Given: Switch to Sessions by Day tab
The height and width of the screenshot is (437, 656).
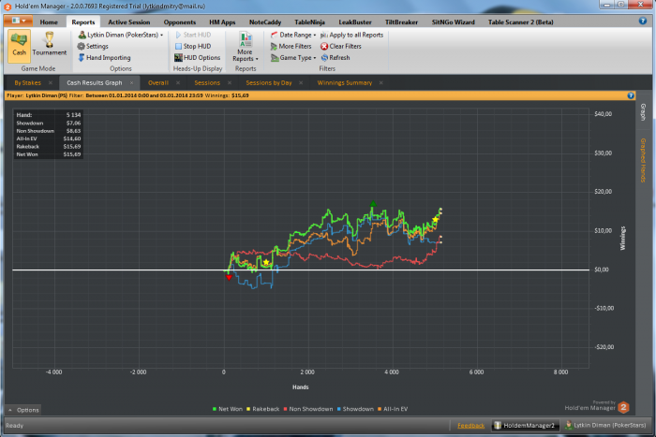Looking at the screenshot, I should click(x=269, y=82).
